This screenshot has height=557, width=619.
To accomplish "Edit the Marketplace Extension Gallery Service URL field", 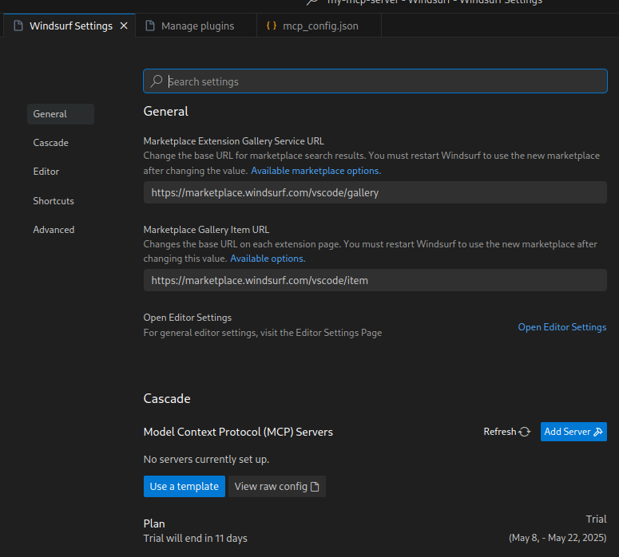I will (375, 192).
